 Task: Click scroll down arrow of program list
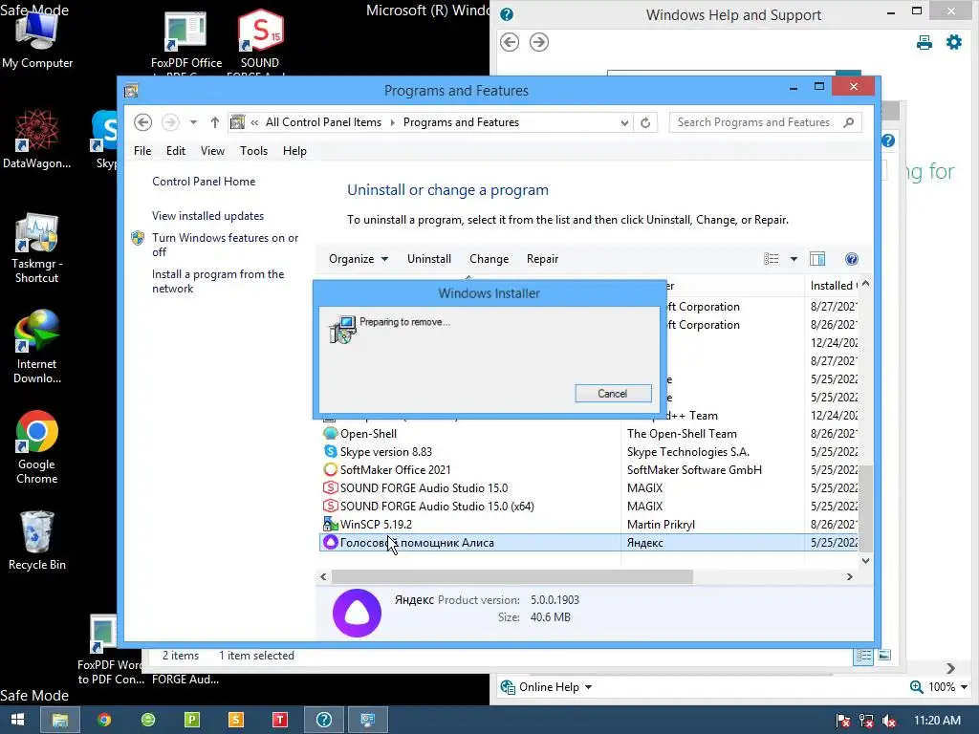point(865,560)
